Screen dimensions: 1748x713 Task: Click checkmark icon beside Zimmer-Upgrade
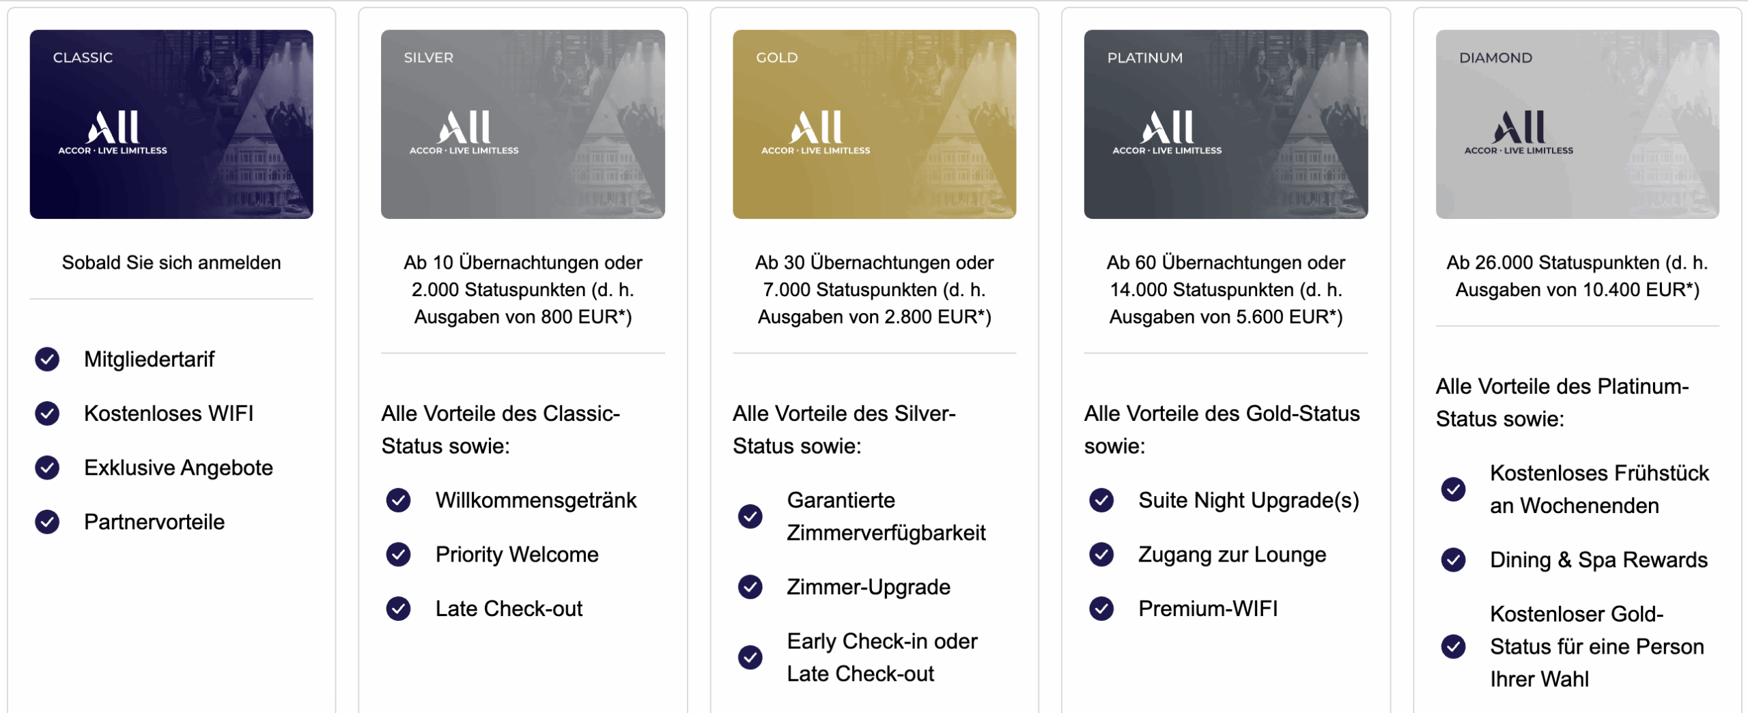tap(750, 587)
